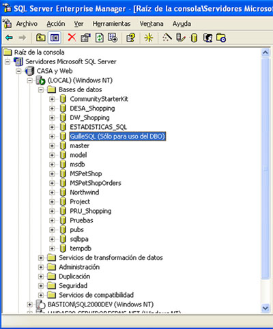Open the Archivo menu

(x=27, y=24)
